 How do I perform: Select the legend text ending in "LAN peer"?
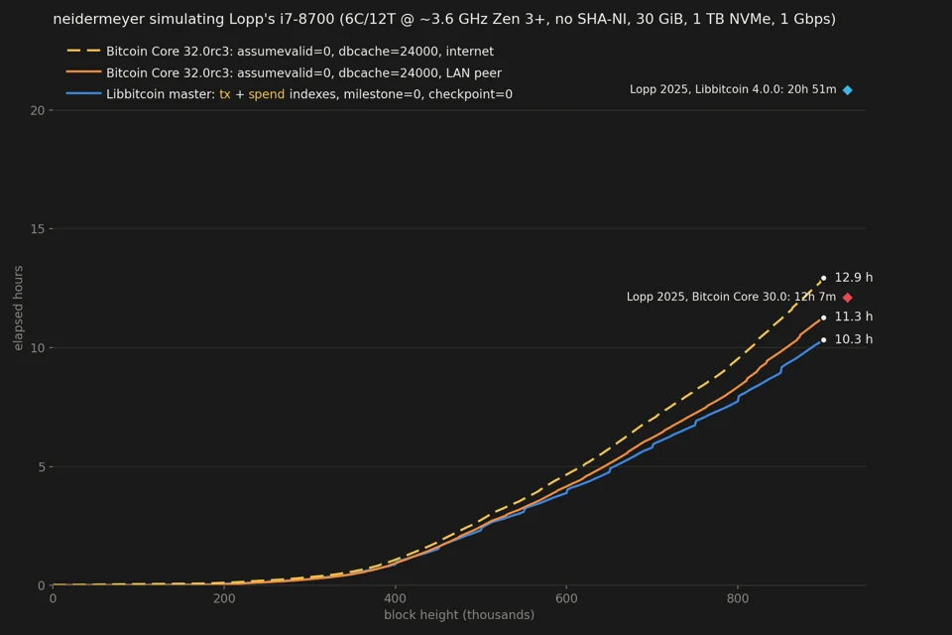click(304, 72)
